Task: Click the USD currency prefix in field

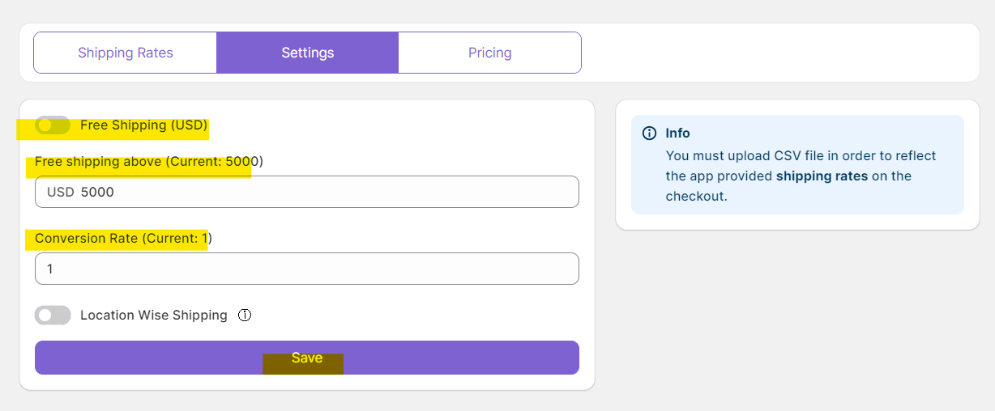Action: pyautogui.click(x=61, y=193)
